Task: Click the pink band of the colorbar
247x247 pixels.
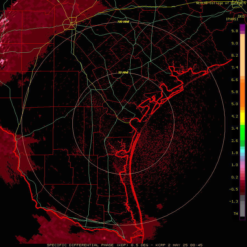Action: click(x=242, y=166)
